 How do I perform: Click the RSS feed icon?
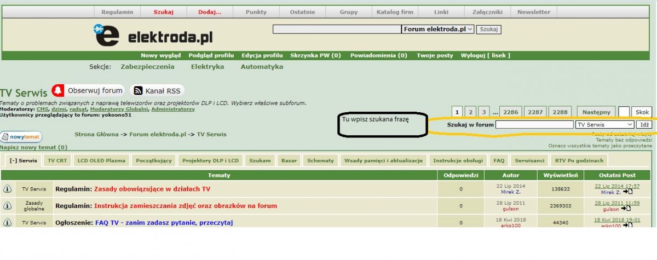[138, 91]
